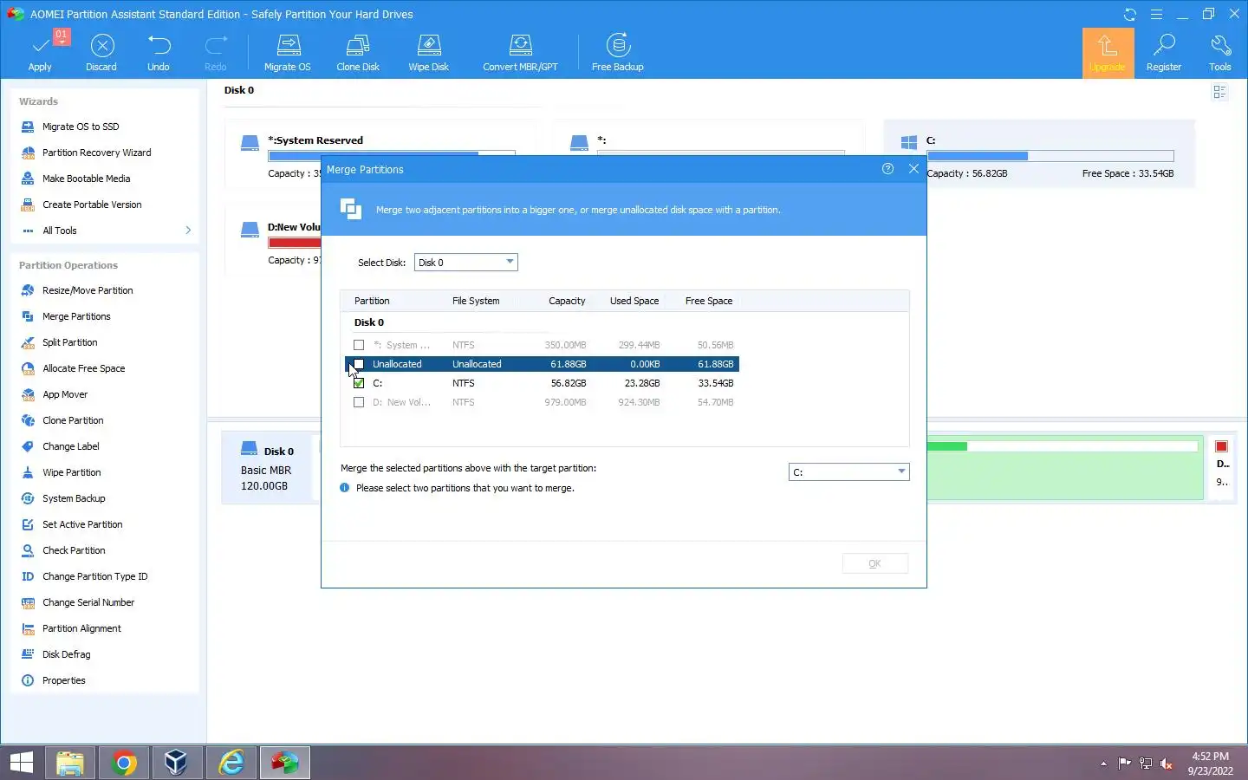Open Convert MBR/GPT tool

pos(520,52)
